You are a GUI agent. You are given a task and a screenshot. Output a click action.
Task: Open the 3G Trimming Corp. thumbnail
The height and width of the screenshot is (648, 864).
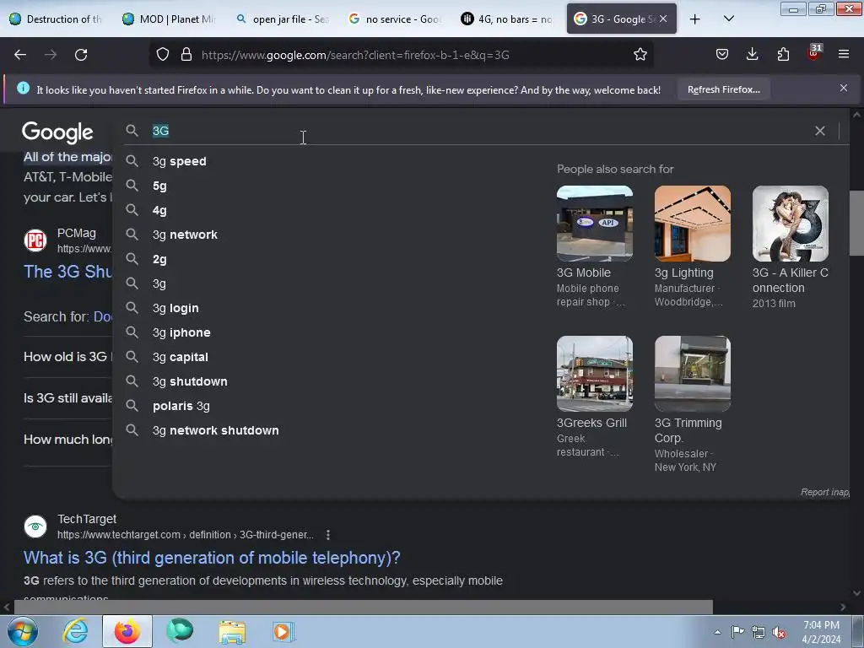click(x=693, y=374)
